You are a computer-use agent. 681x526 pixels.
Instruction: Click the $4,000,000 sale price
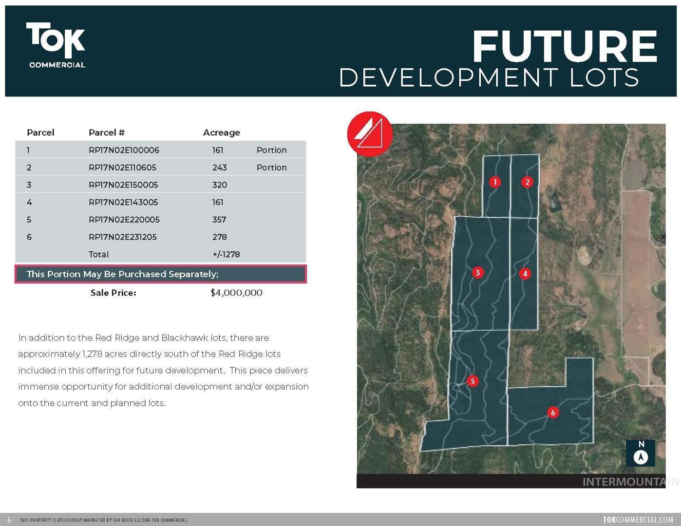click(x=236, y=293)
